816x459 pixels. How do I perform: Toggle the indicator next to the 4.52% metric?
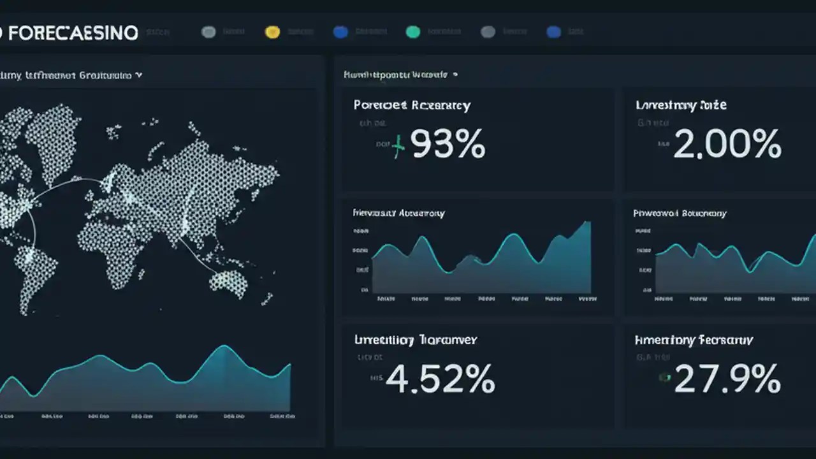(376, 379)
